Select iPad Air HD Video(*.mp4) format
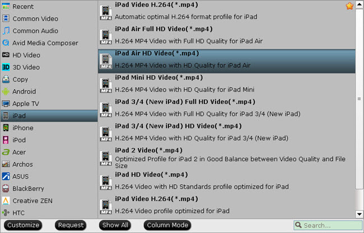This screenshot has height=233, width=364. click(x=227, y=61)
